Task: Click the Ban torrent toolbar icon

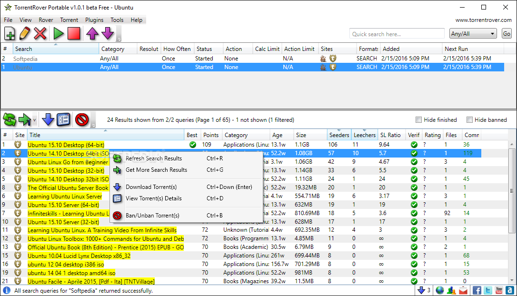Action: click(81, 119)
